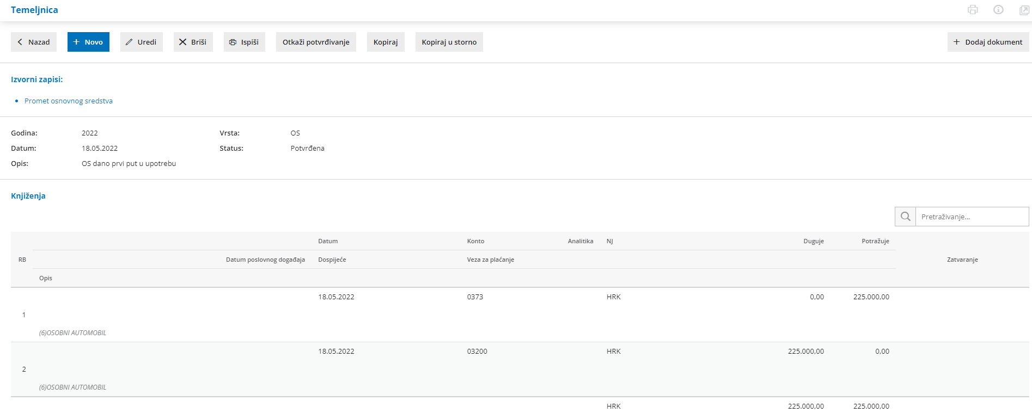The image size is (1032, 419).
Task: Click the NJ column header
Action: pos(610,241)
